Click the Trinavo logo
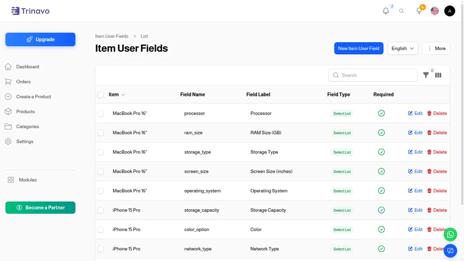The width and height of the screenshot is (464, 261). (x=30, y=11)
